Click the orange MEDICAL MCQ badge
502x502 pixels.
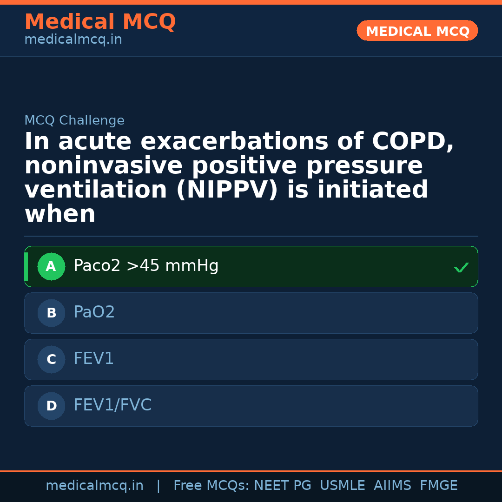tap(417, 31)
